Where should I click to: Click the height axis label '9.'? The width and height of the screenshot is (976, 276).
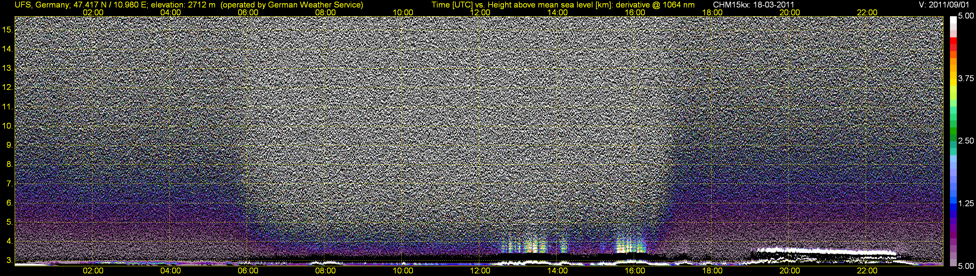[9, 145]
